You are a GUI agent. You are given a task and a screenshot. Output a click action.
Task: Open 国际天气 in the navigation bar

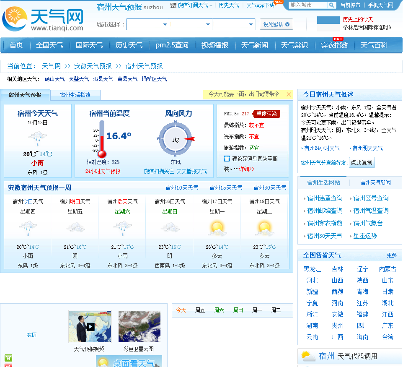(89, 45)
